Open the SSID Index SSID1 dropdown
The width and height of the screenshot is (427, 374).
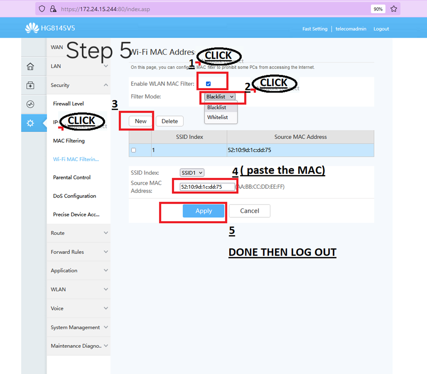[192, 173]
